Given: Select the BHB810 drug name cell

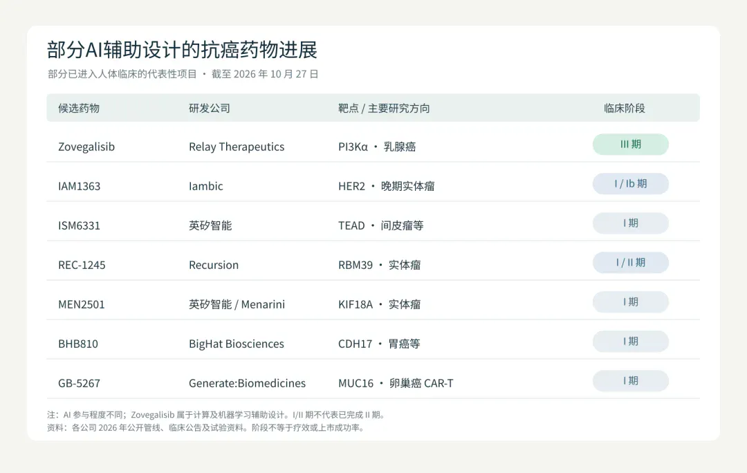Looking at the screenshot, I should 78,344.
